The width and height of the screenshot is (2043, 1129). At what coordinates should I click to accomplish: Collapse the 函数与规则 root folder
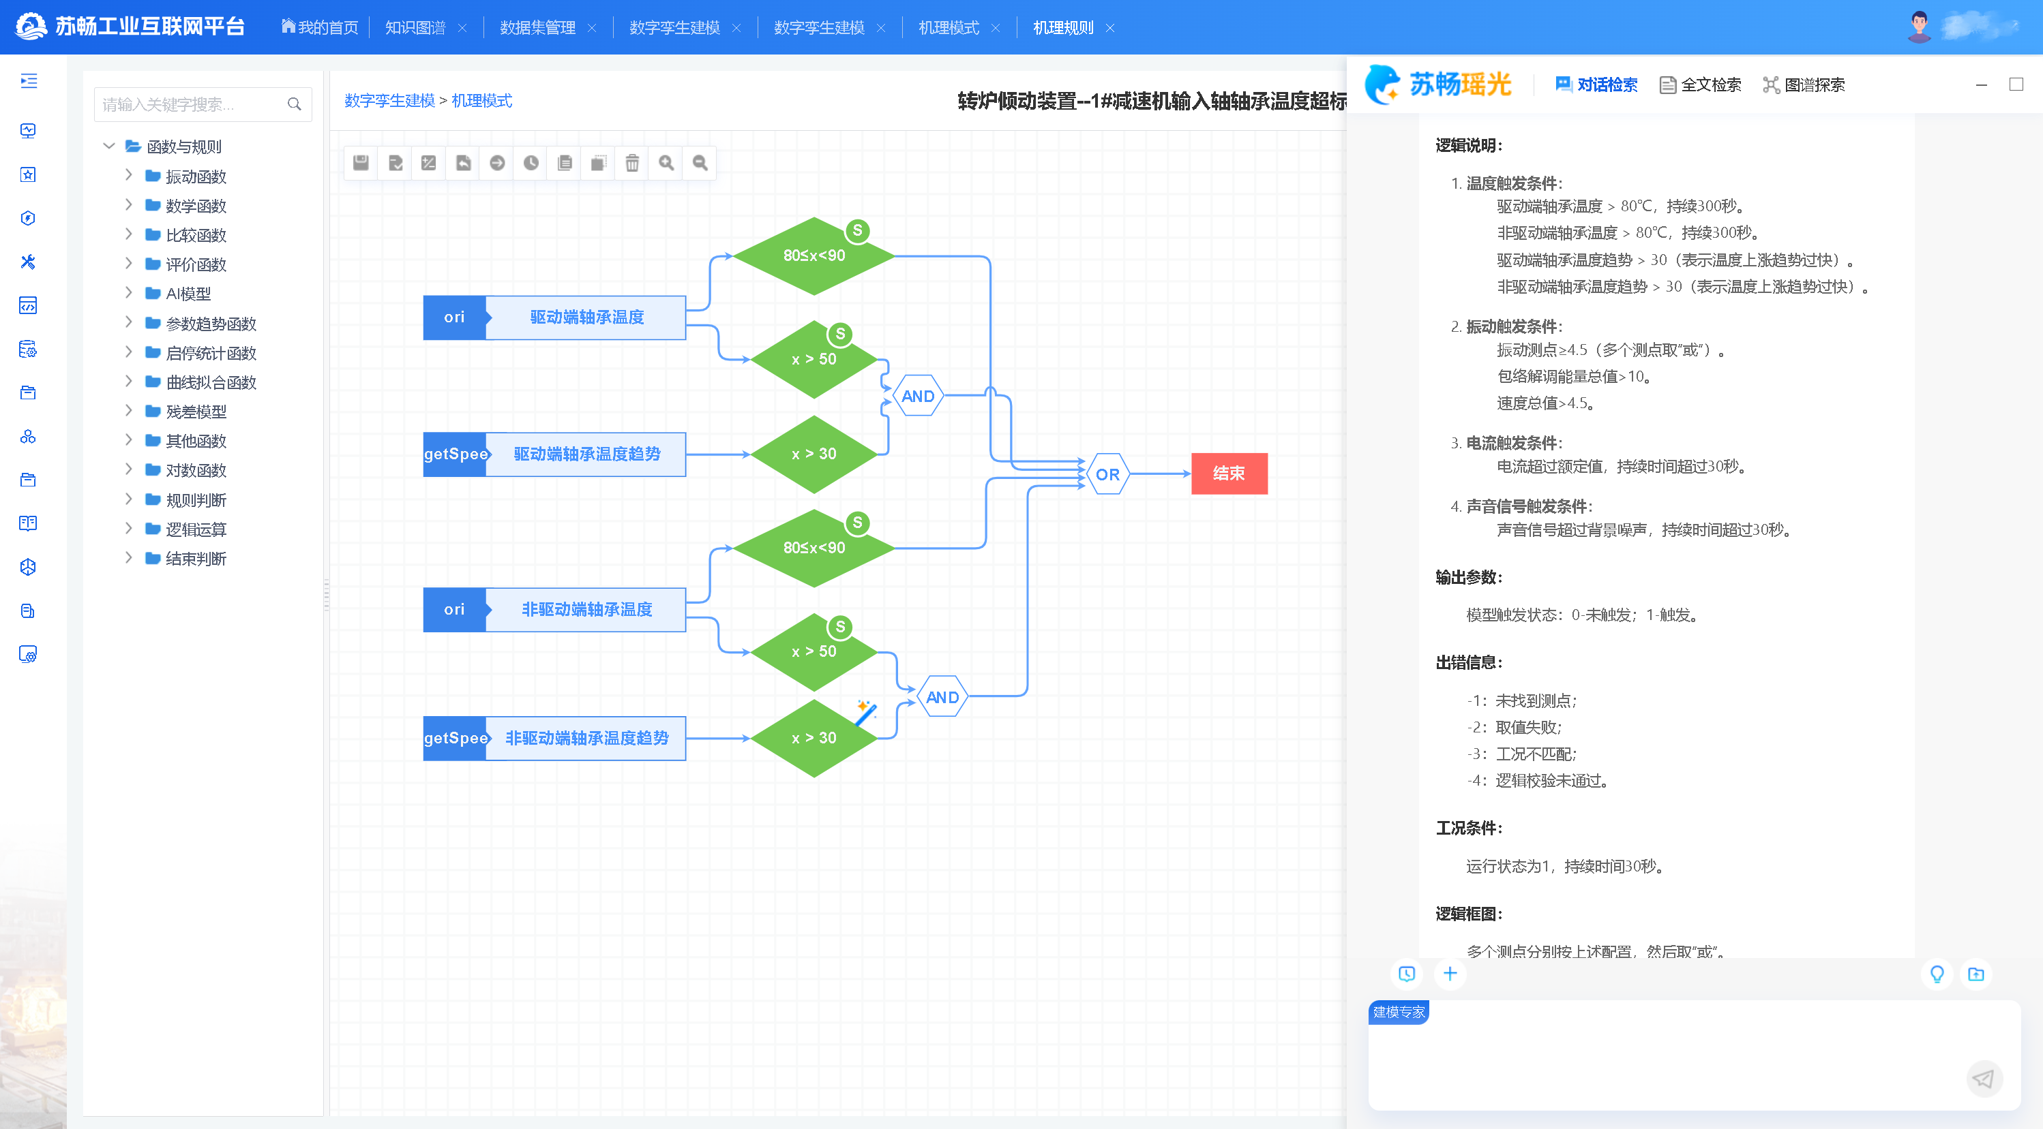click(109, 146)
